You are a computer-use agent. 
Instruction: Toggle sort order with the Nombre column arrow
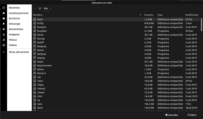coord(140,15)
